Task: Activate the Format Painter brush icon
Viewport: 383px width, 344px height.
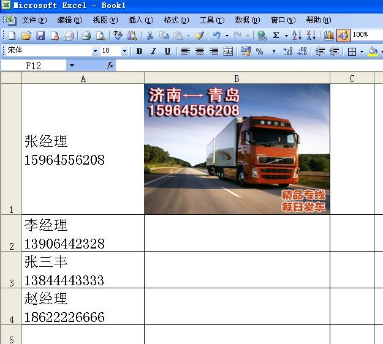Action: [199, 36]
